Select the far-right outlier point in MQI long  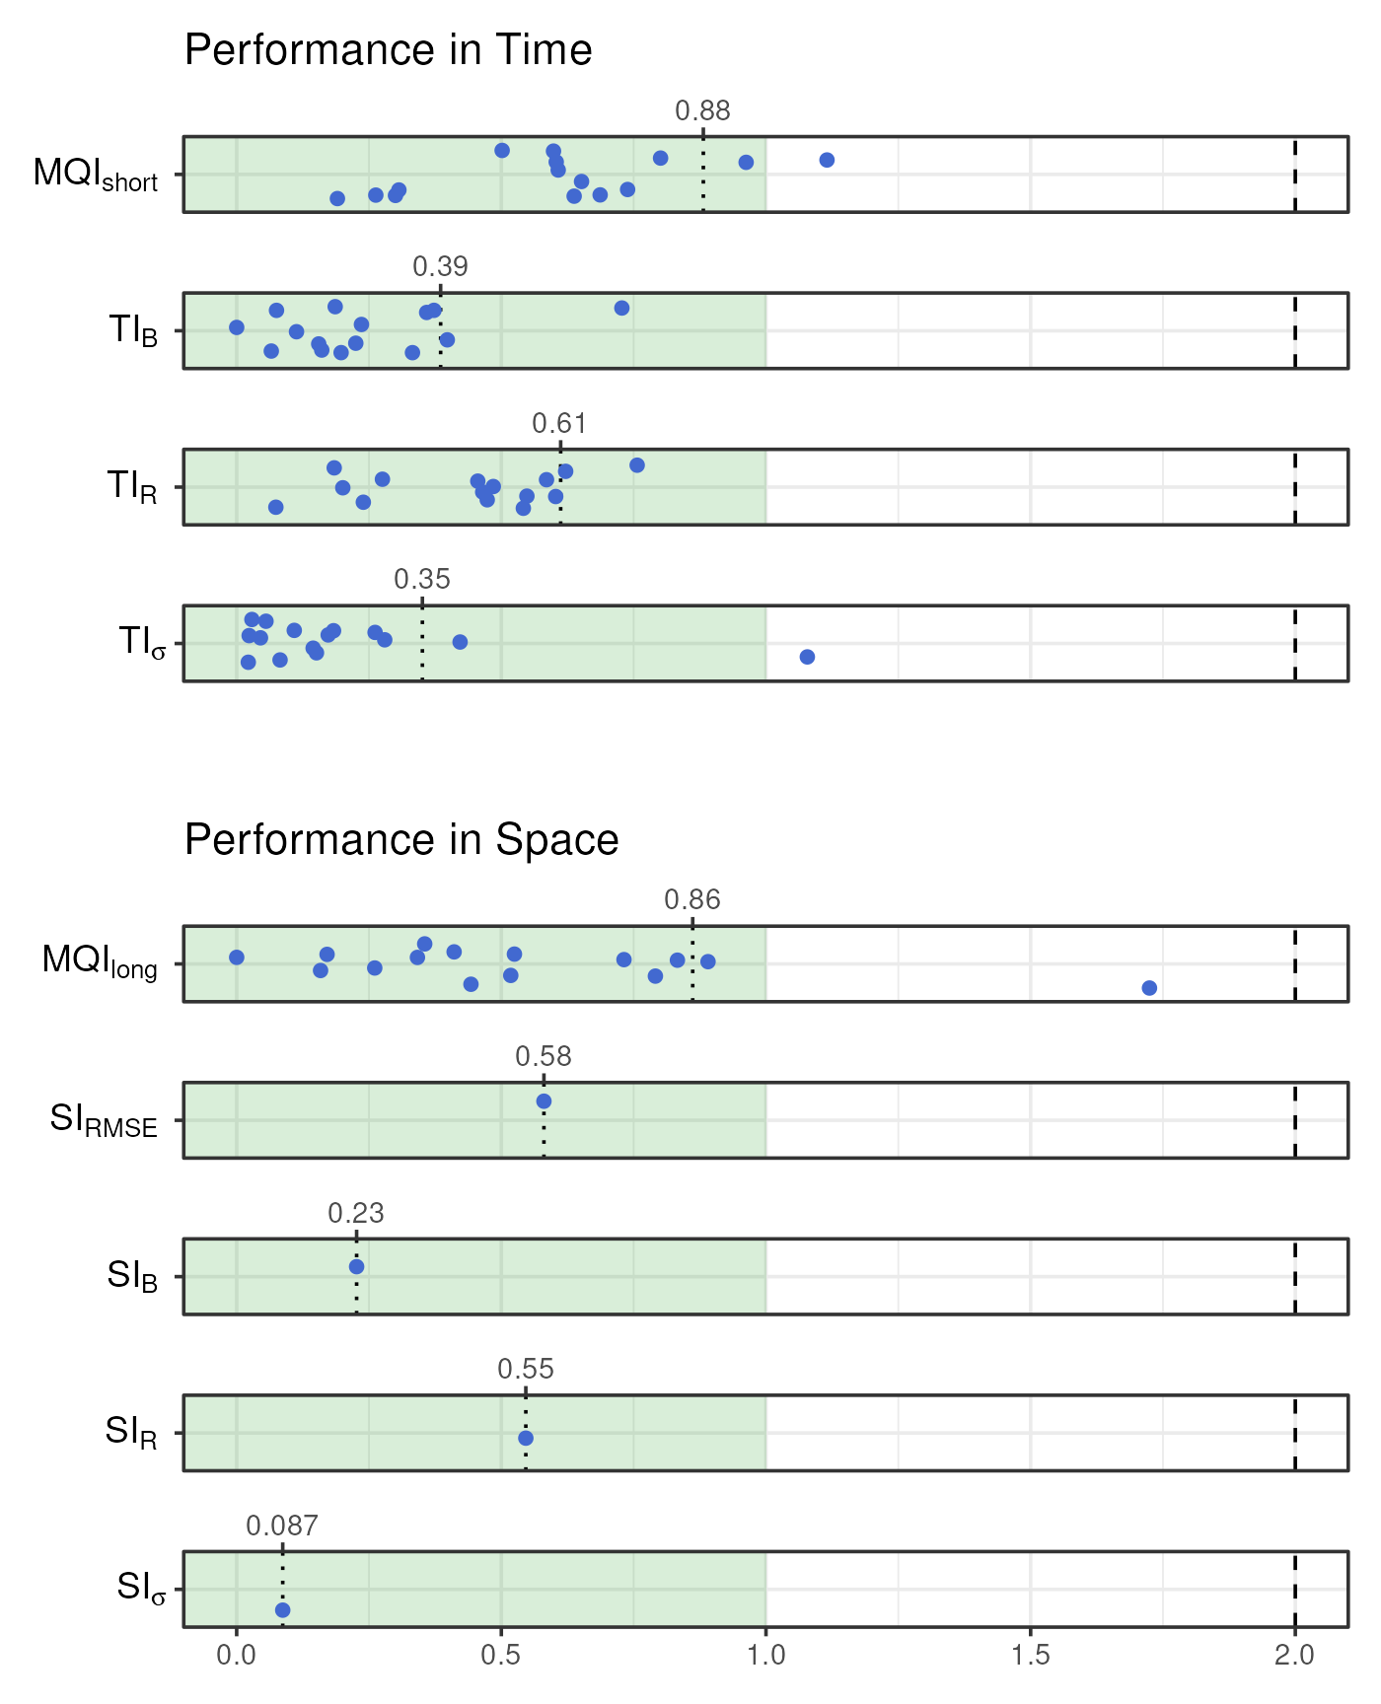[1149, 988]
